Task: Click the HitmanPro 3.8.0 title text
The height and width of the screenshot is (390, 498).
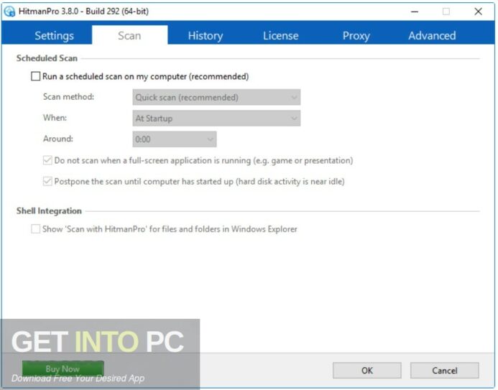Action: click(83, 11)
